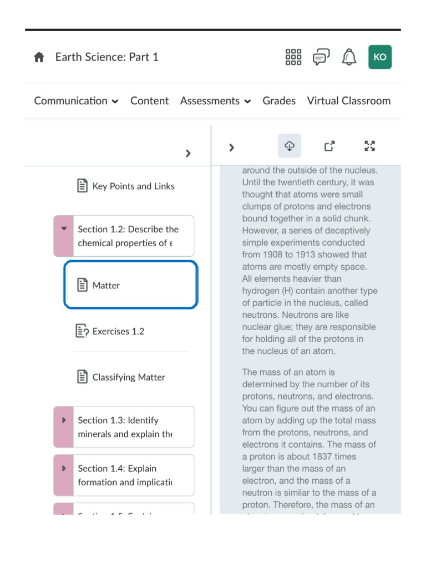Click the Earth Science: Part 1 course title
The image size is (426, 568).
coord(106,57)
